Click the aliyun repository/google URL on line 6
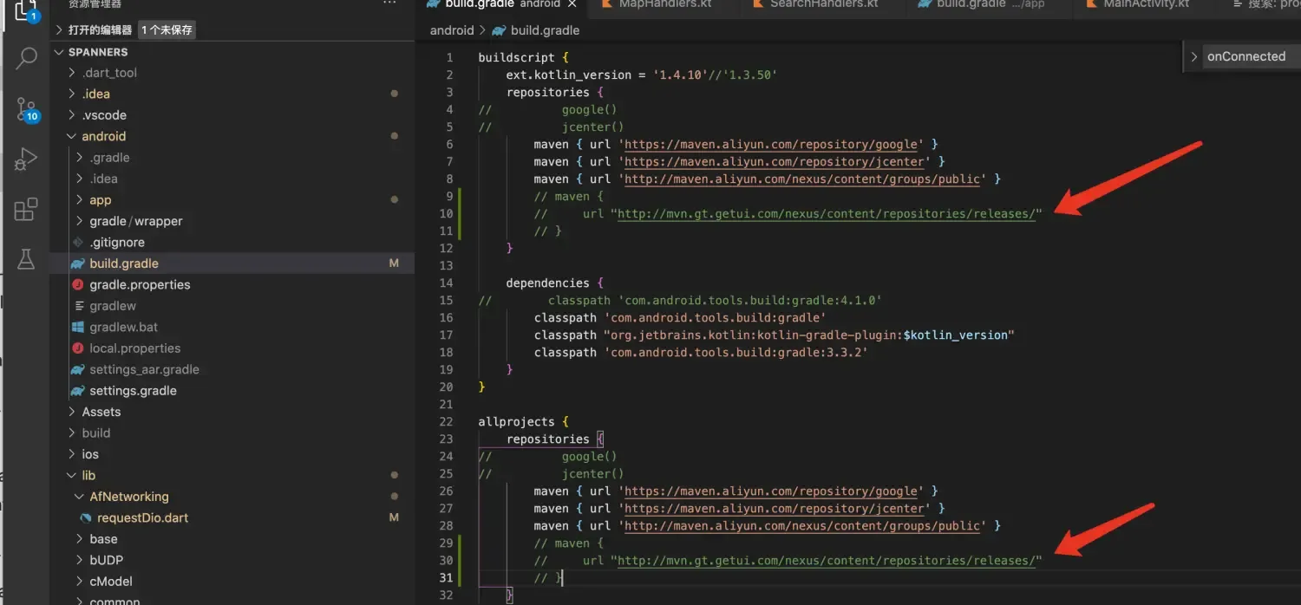This screenshot has height=605, width=1301. coord(770,145)
